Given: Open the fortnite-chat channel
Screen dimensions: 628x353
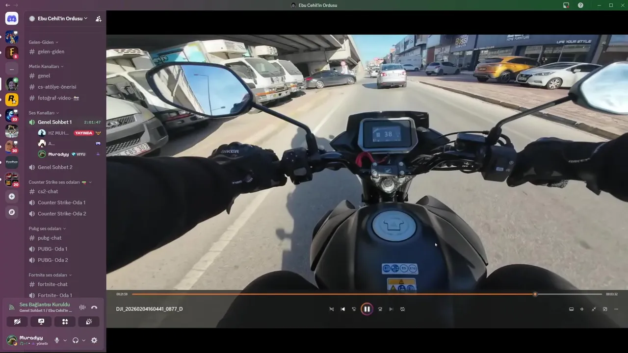Looking at the screenshot, I should [x=65, y=284].
